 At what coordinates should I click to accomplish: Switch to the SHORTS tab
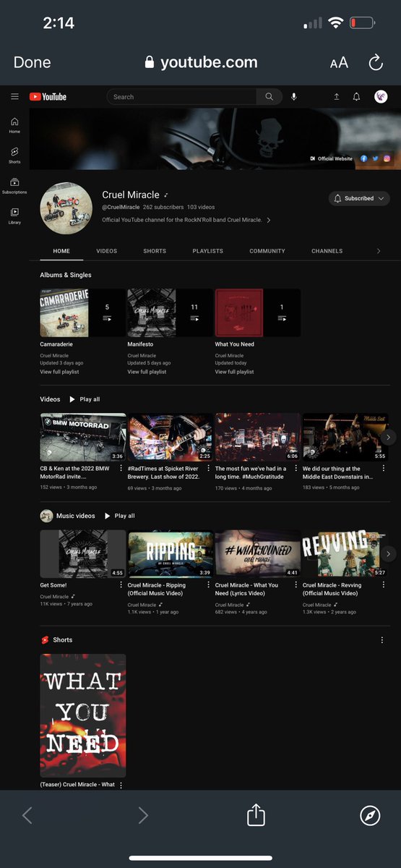[x=155, y=251]
